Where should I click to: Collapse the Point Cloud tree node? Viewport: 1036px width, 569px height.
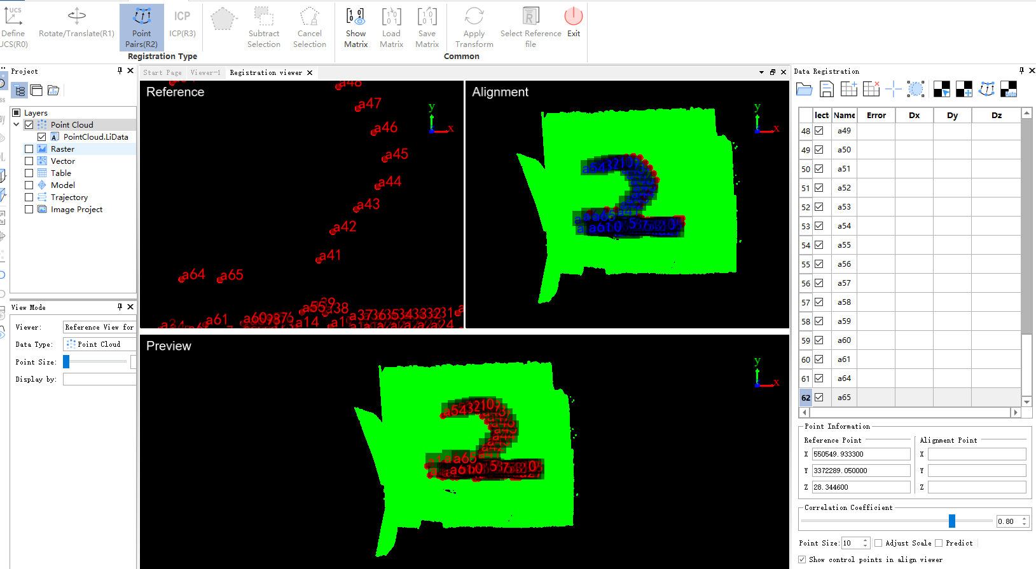click(x=17, y=125)
